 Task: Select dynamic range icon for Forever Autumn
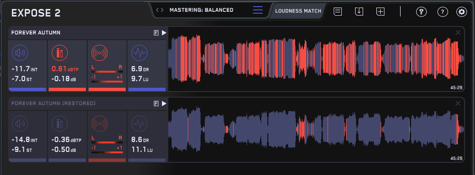pos(139,53)
